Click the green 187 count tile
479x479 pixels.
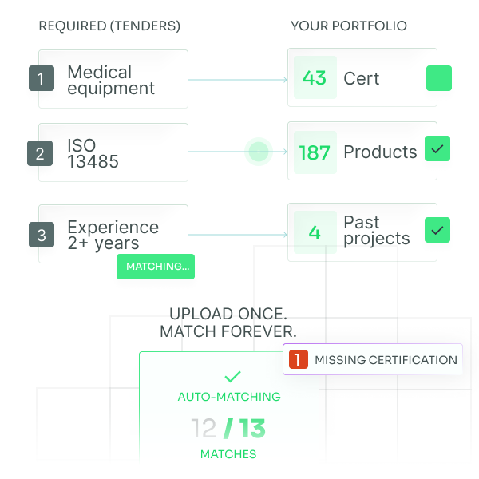click(315, 152)
